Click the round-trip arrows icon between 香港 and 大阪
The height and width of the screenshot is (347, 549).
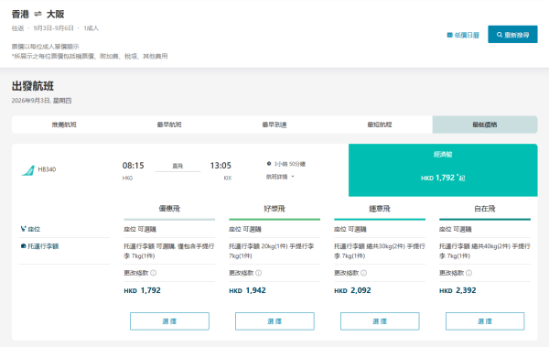[x=38, y=14]
